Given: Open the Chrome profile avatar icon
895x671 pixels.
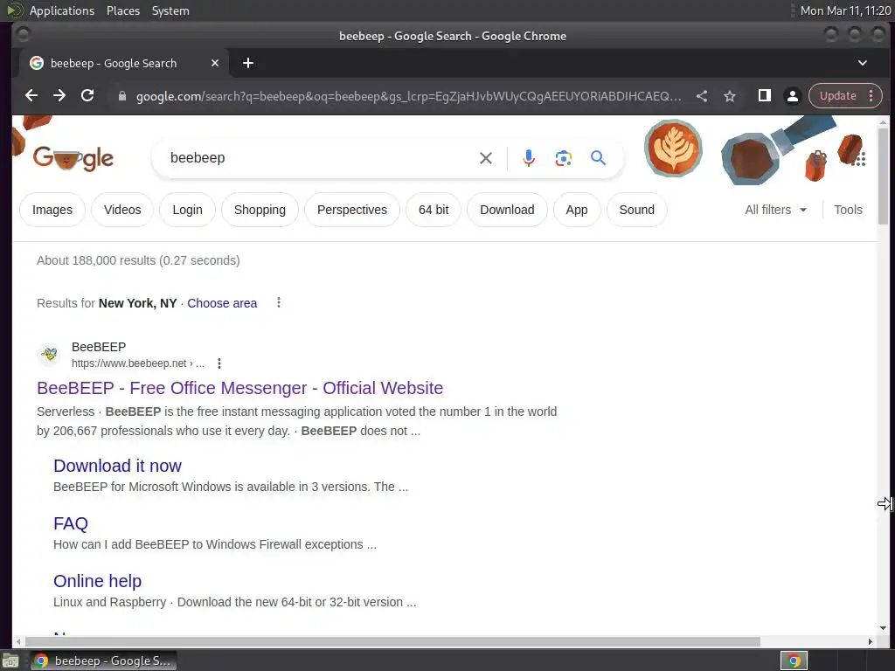Looking at the screenshot, I should [x=792, y=96].
